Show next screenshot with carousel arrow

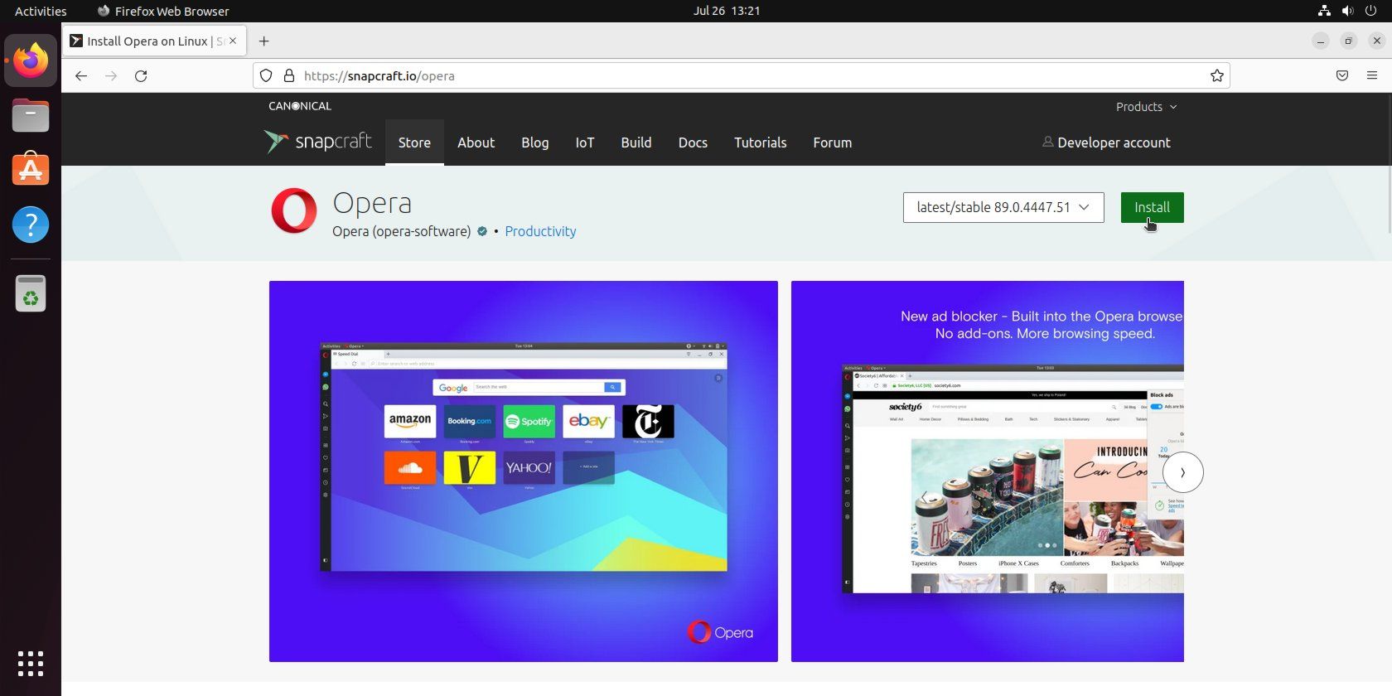[1182, 472]
